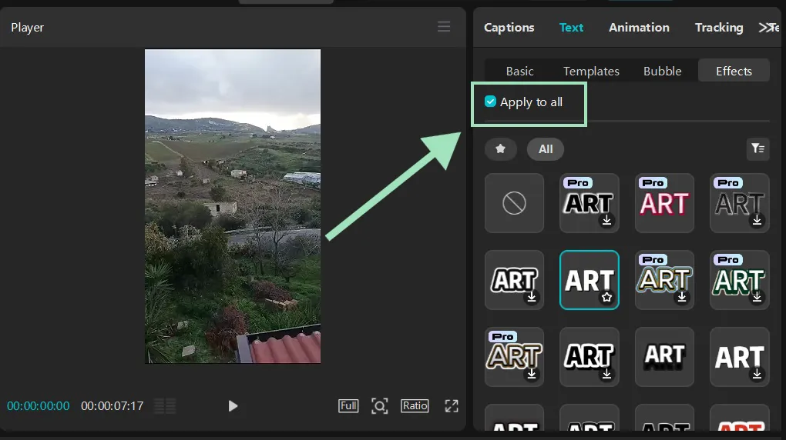Screen dimensions: 786x440
Task: Show more tabs with double chevron
Action: 765,28
